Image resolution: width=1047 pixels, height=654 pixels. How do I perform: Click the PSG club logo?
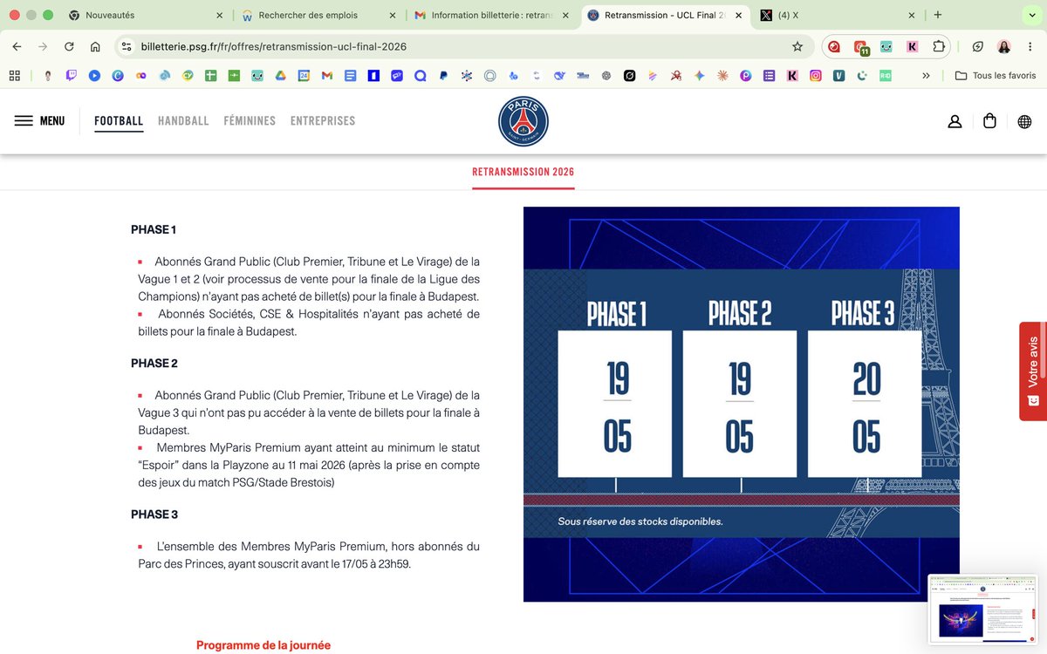click(523, 121)
